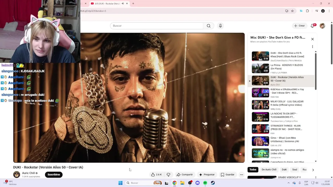333x187 pixels.
Task: Open the Mix playlist three-dot options
Action: click(312, 46)
